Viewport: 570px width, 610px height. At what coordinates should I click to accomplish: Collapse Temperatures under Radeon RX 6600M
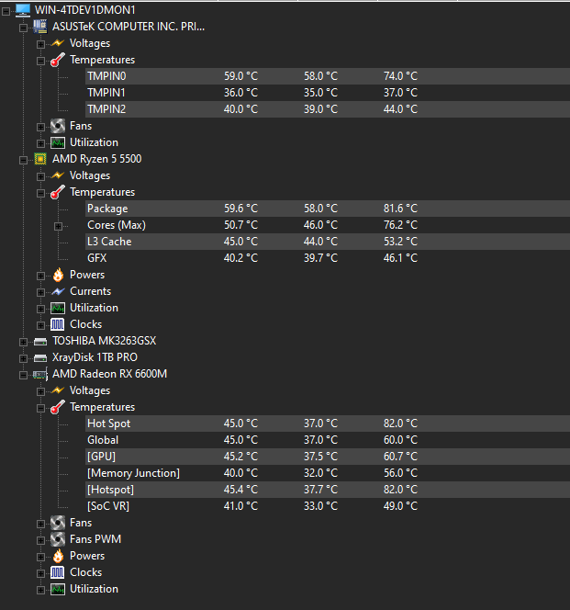pyautogui.click(x=40, y=408)
